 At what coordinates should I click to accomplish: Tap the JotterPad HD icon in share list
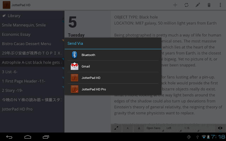[74, 78]
